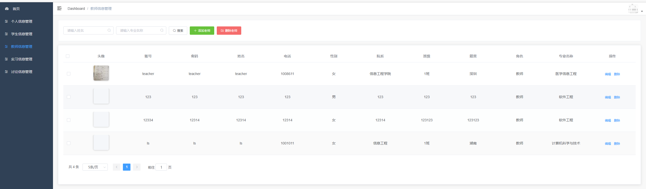This screenshot has height=189, width=646.
Task: Select the checkbox for account 12334 row
Action: [69, 120]
